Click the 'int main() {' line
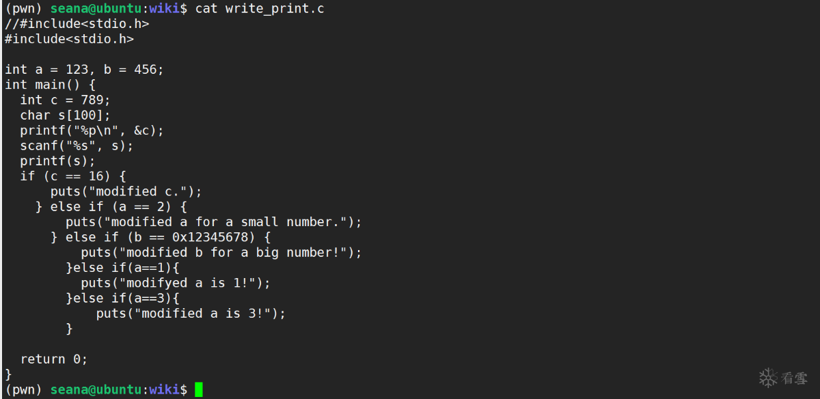The image size is (820, 399). [50, 85]
